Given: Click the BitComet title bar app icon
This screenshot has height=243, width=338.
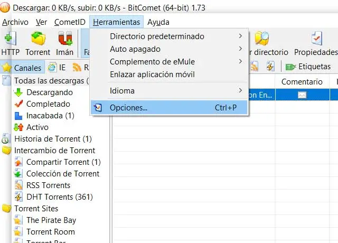Looking at the screenshot, I should pos(5,8).
